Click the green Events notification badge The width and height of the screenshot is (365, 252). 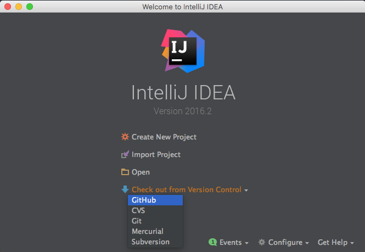212,242
